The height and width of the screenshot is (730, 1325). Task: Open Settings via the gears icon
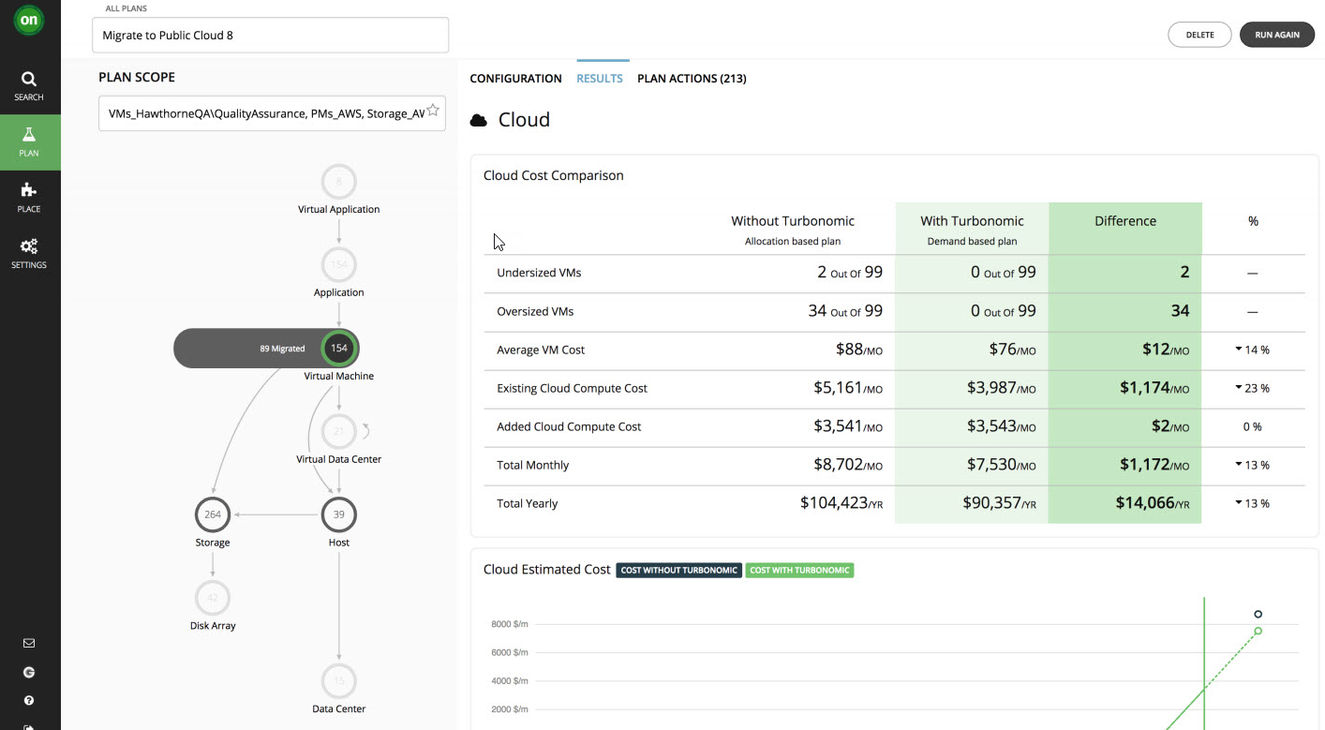point(29,253)
